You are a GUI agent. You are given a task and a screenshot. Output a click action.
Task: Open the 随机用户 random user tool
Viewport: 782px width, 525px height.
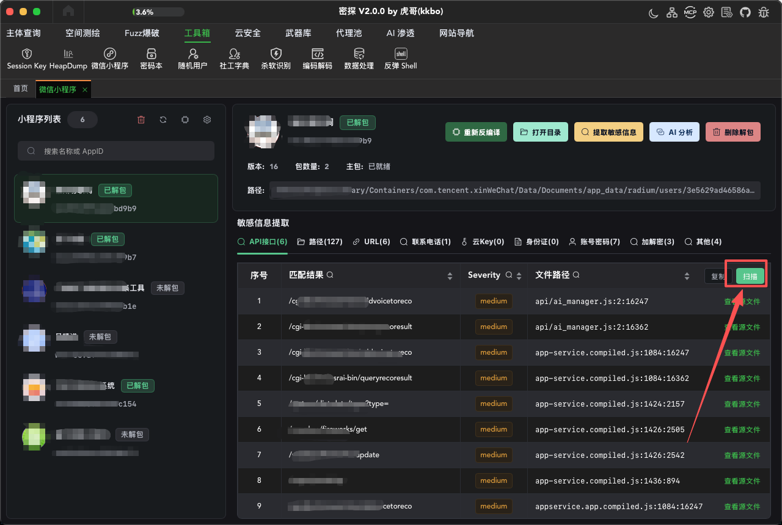(x=193, y=59)
